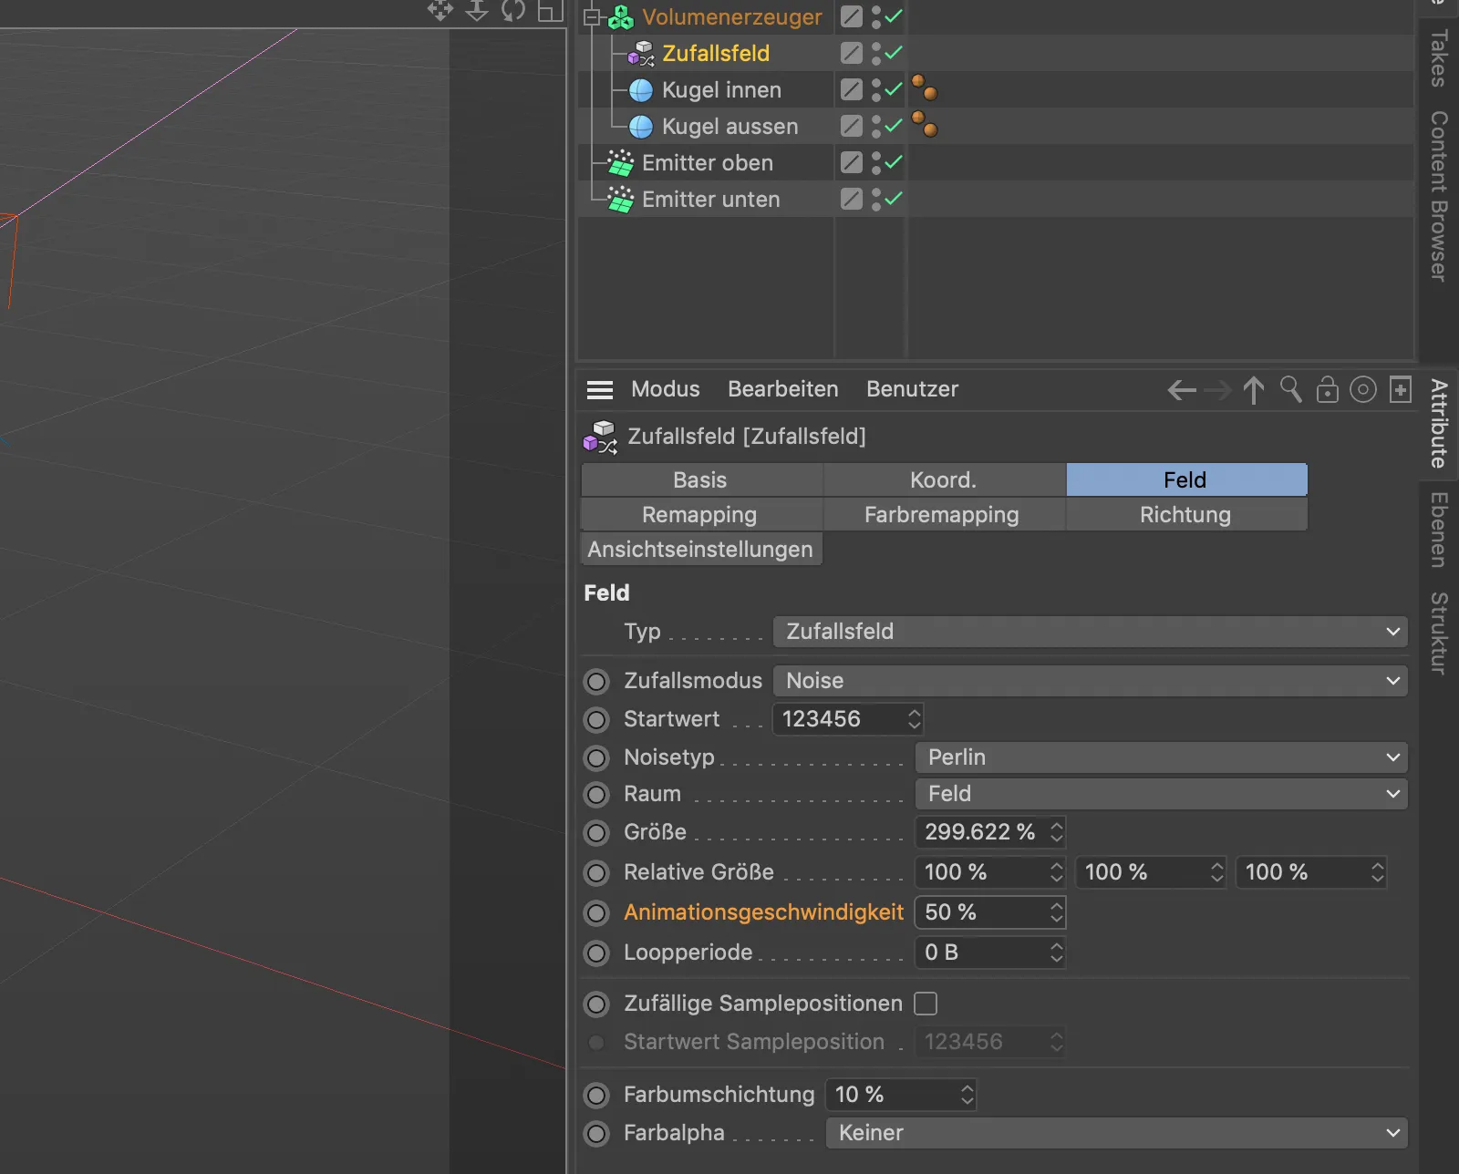Open the hamburger menu in Attribute manager
Image resolution: width=1459 pixels, height=1174 pixels.
(x=599, y=390)
